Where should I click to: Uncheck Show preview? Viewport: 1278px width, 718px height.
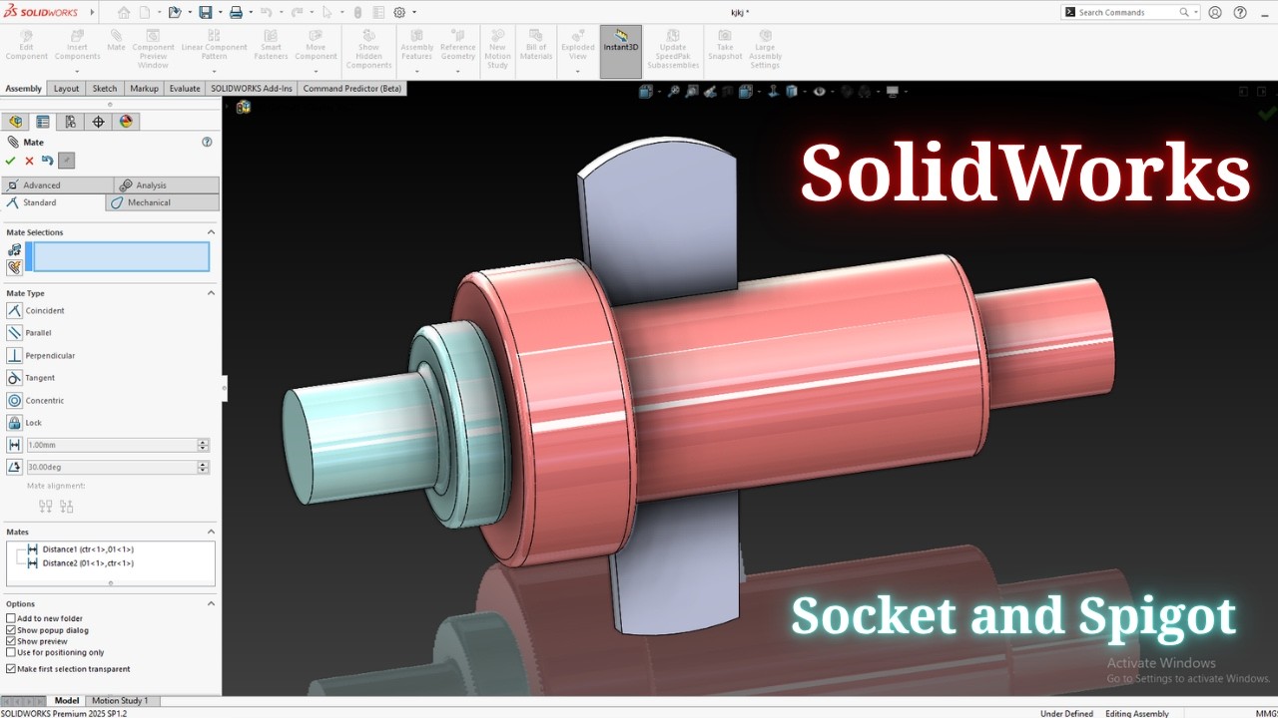(11, 641)
